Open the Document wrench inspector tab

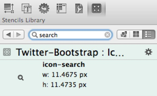click(x=79, y=8)
